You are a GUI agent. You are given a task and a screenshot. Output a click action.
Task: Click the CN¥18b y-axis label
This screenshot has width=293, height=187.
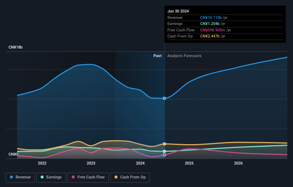15,47
